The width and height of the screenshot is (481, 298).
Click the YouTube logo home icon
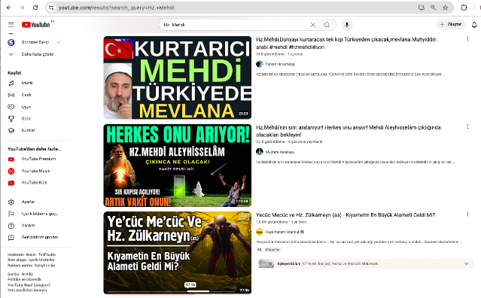tap(36, 25)
